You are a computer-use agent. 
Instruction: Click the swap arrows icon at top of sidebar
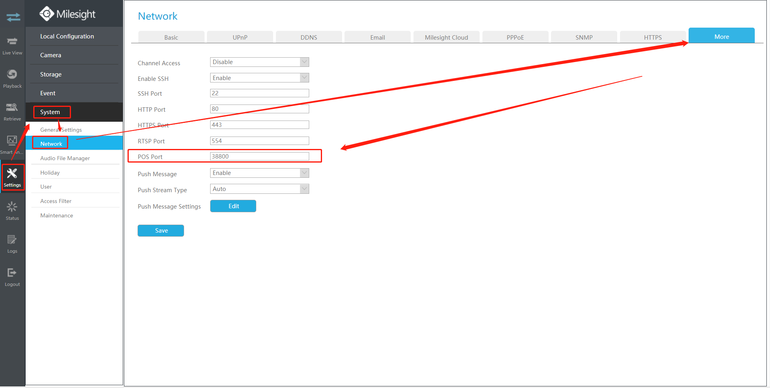pyautogui.click(x=13, y=17)
